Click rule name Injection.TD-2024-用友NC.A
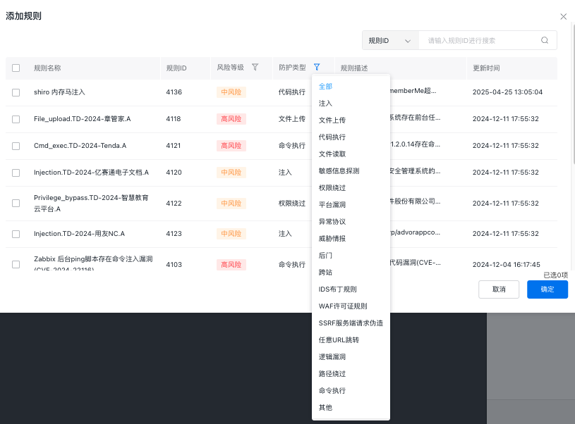 (x=79, y=234)
